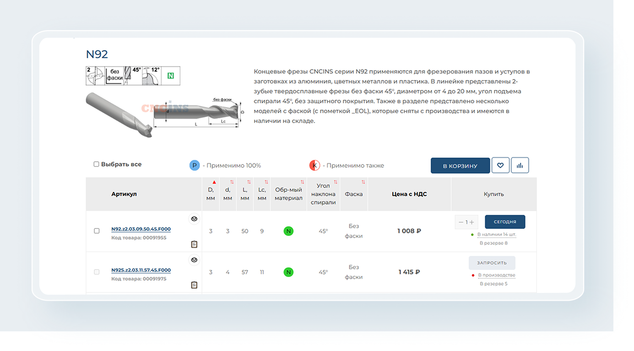634x351 pixels.
Task: Click the 'Артикул' column header
Action: click(x=124, y=194)
